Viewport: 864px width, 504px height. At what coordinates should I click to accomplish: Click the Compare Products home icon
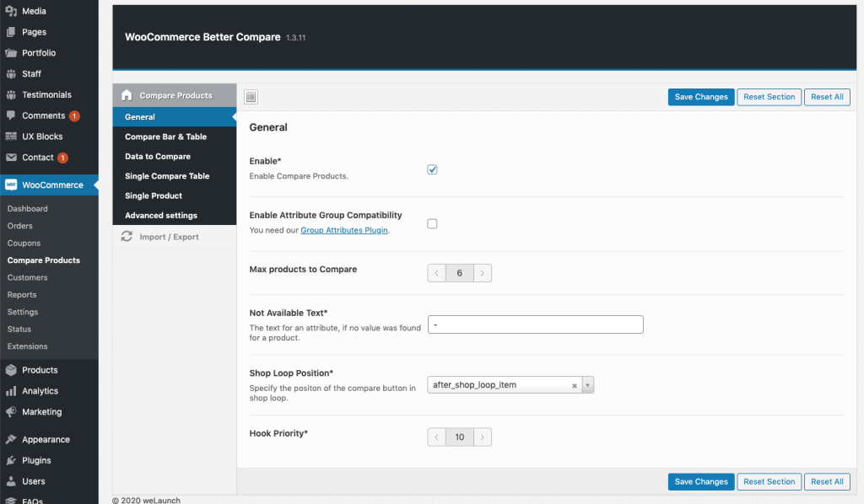[x=127, y=95]
